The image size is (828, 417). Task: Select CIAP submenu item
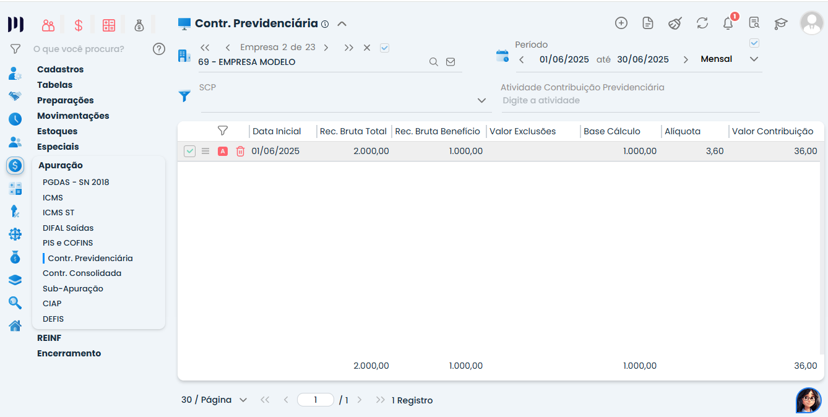point(52,304)
